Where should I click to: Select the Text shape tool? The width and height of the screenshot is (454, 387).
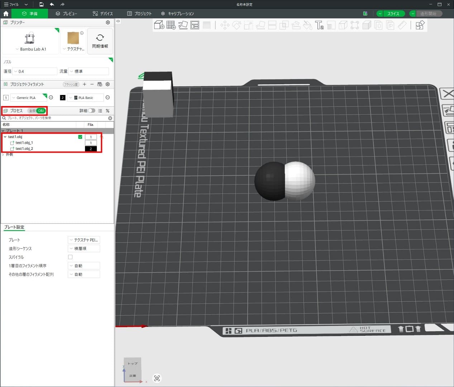pyautogui.click(x=319, y=25)
